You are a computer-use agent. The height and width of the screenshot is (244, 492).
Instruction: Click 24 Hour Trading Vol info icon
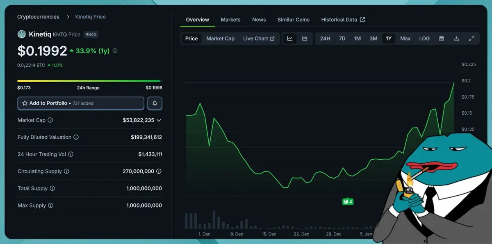(71, 154)
